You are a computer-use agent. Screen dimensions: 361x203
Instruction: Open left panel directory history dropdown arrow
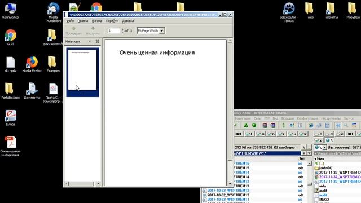point(309,153)
